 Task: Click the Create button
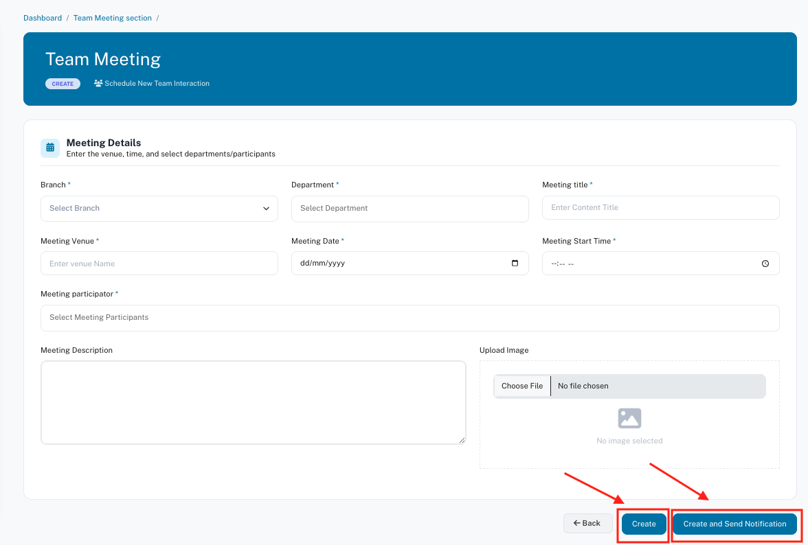(x=644, y=524)
